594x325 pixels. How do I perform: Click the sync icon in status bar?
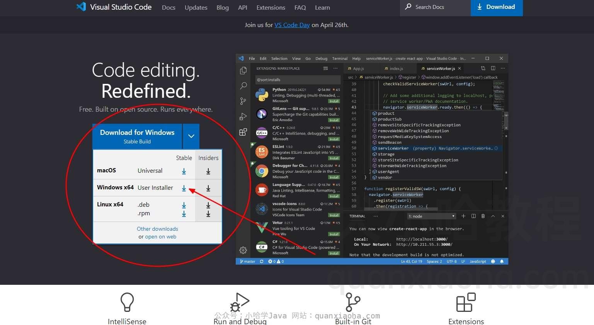click(262, 262)
